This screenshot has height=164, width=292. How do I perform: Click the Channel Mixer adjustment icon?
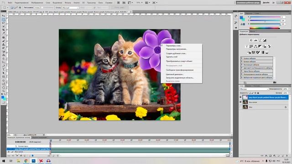(x=269, y=46)
